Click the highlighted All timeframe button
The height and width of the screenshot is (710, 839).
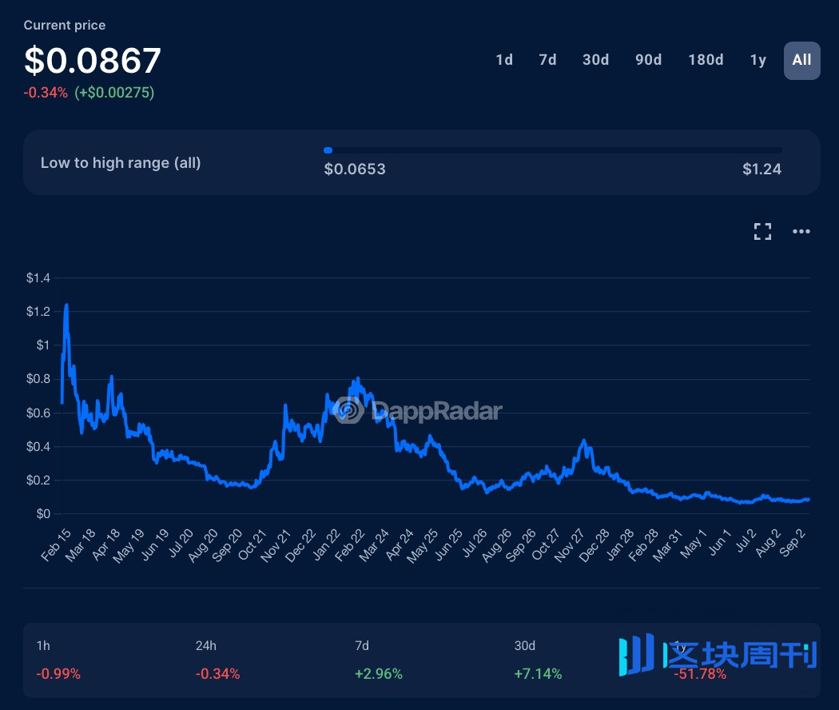click(x=801, y=60)
